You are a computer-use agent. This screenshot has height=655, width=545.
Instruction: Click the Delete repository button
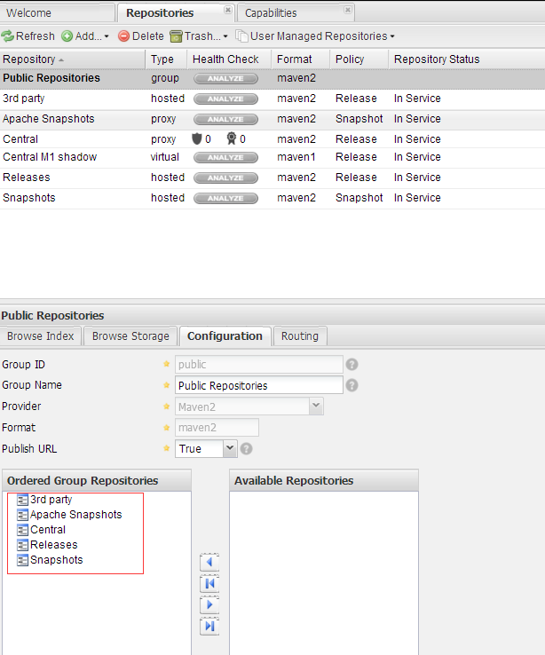(141, 36)
